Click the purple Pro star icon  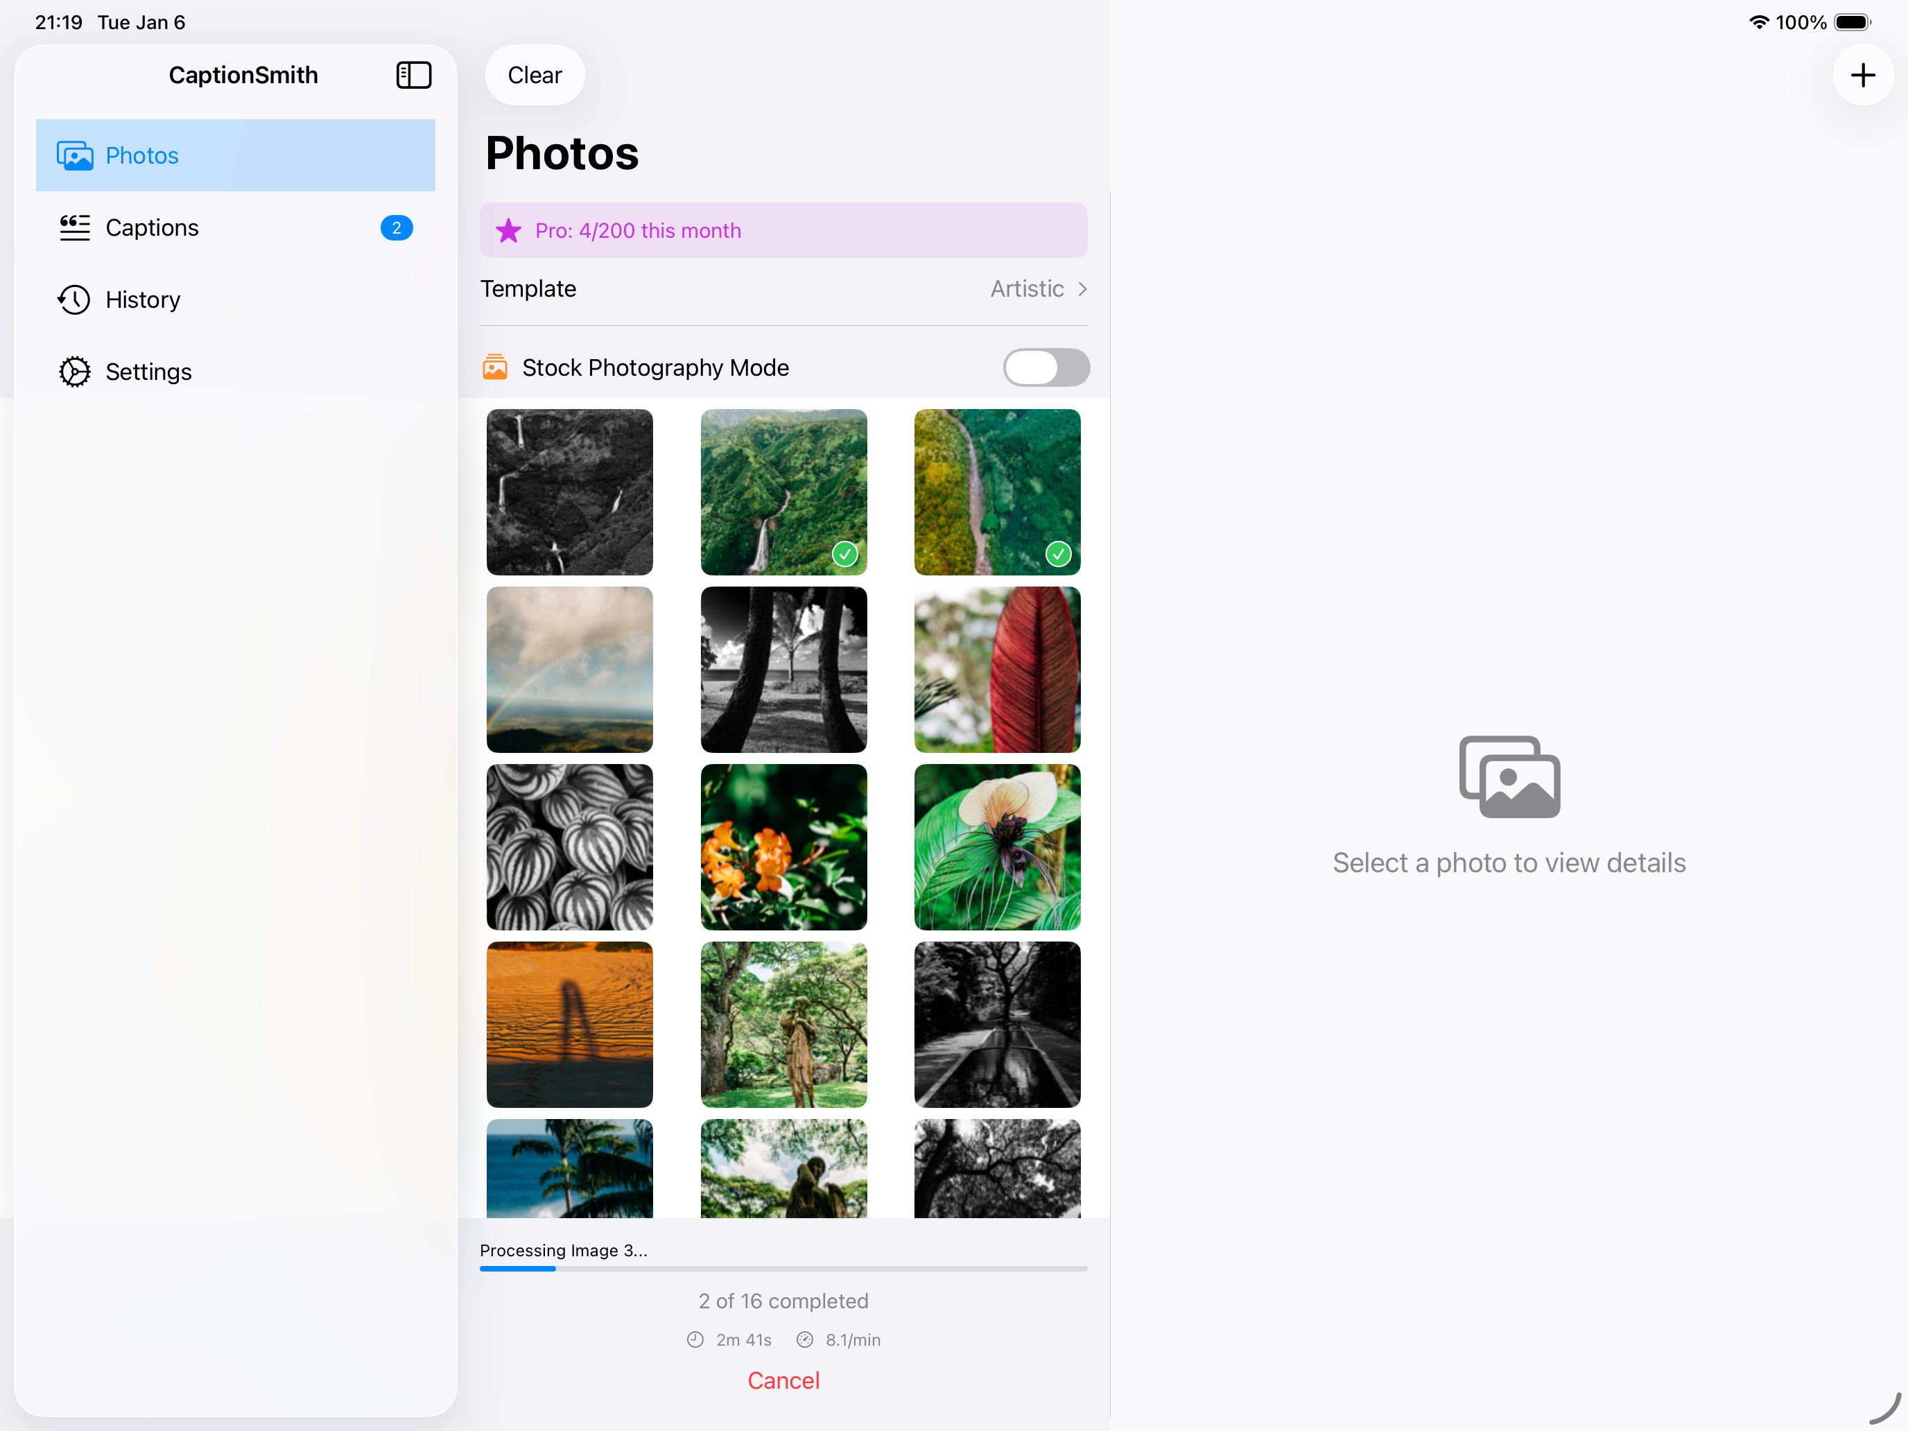point(509,230)
